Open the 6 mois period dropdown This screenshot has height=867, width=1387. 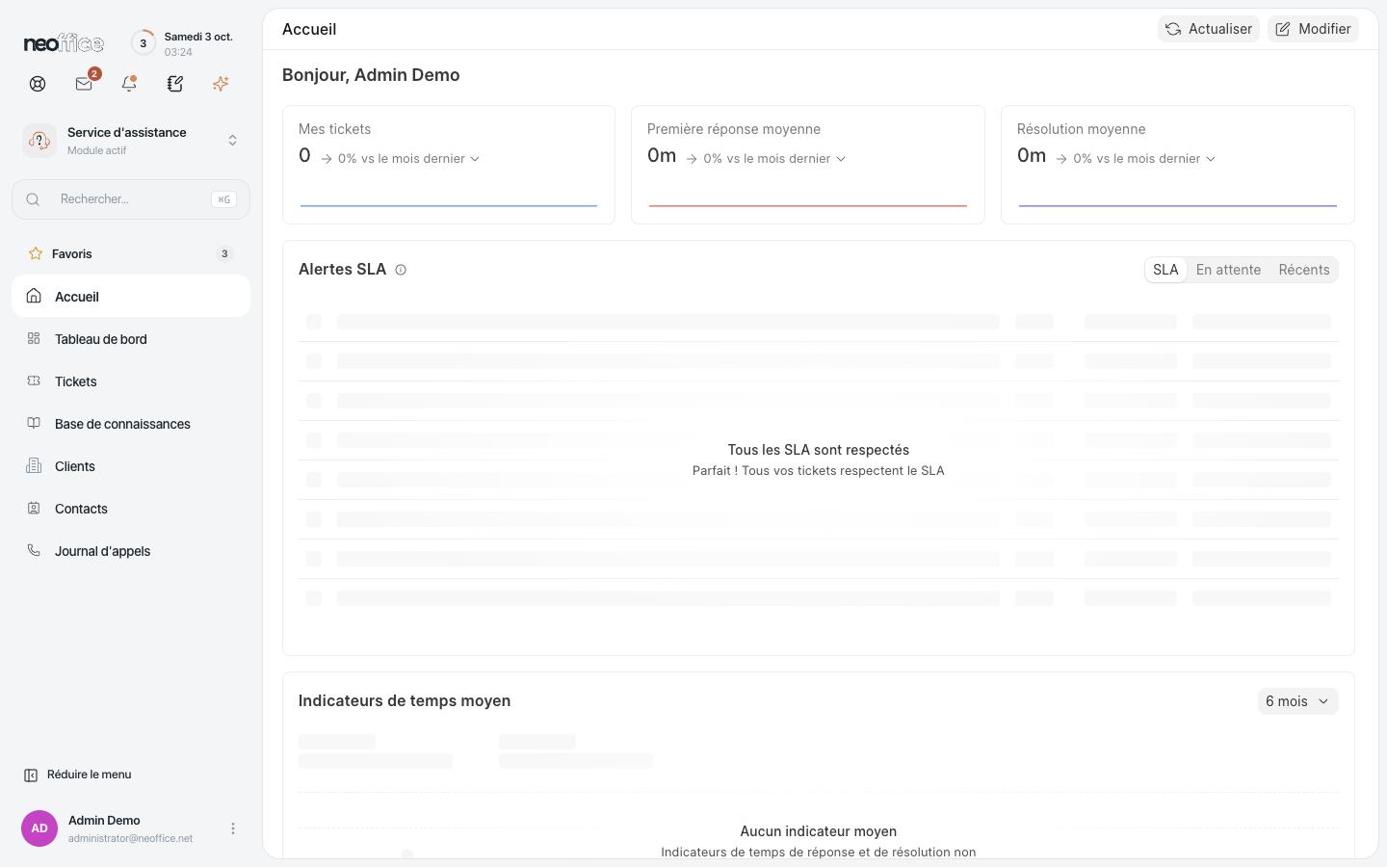click(1297, 701)
